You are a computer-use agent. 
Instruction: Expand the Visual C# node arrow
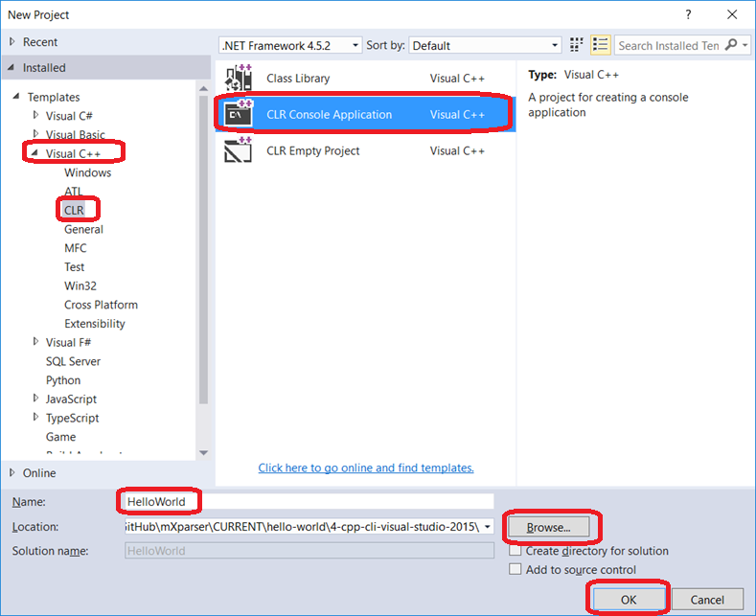(35, 115)
